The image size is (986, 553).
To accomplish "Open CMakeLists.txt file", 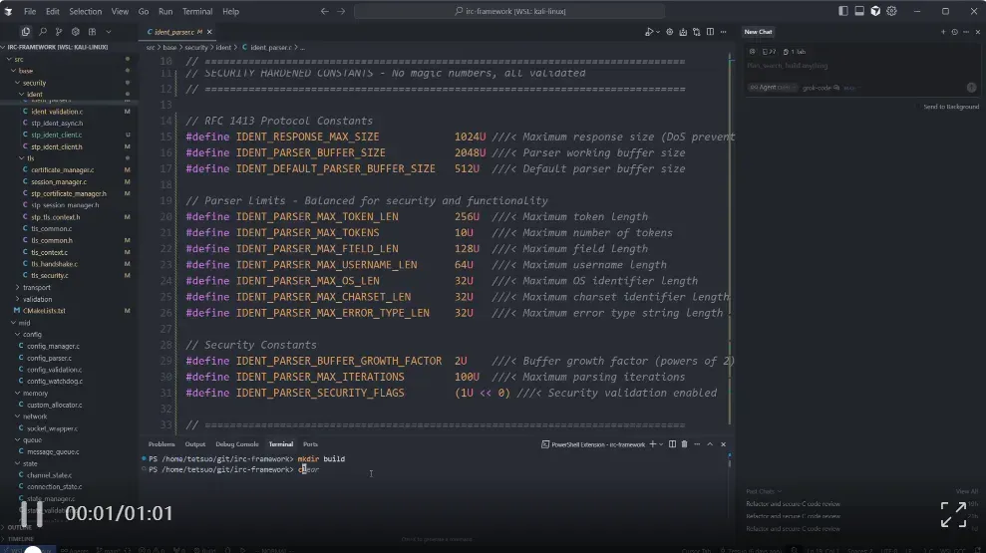I will click(44, 311).
